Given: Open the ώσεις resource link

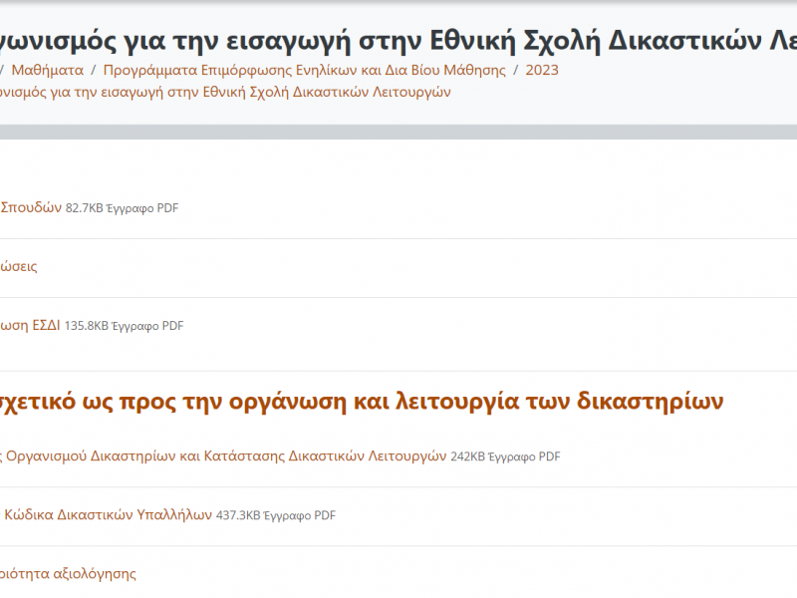Looking at the screenshot, I should 18,266.
